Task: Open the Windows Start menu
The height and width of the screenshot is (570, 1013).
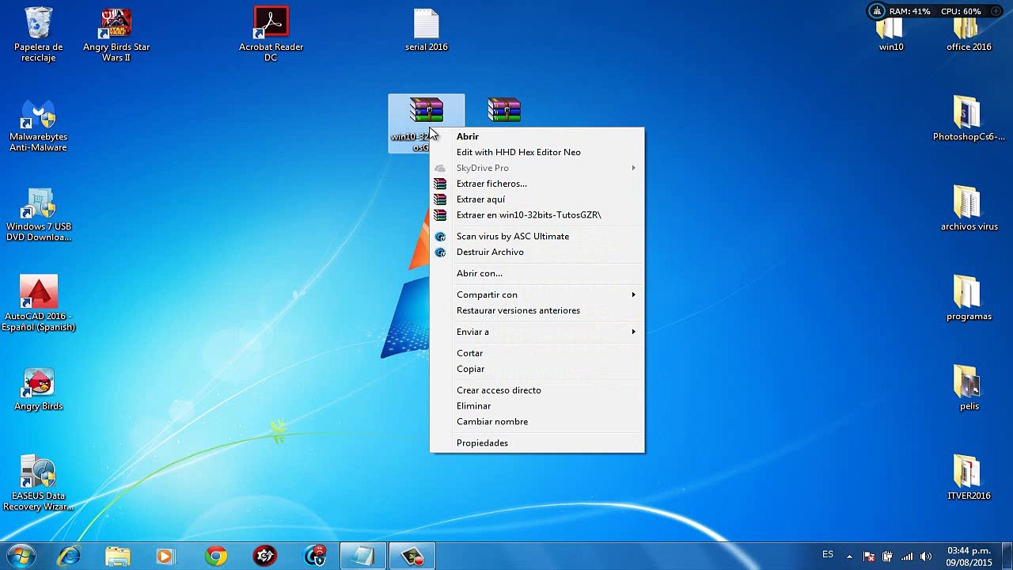Action: [21, 557]
